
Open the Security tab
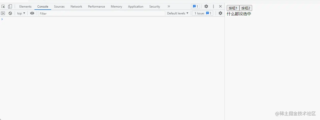155,7
